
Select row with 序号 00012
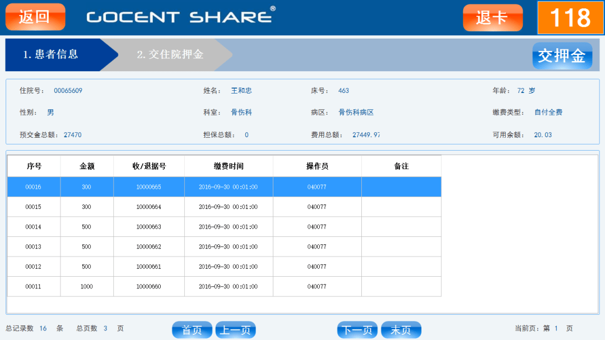point(224,267)
